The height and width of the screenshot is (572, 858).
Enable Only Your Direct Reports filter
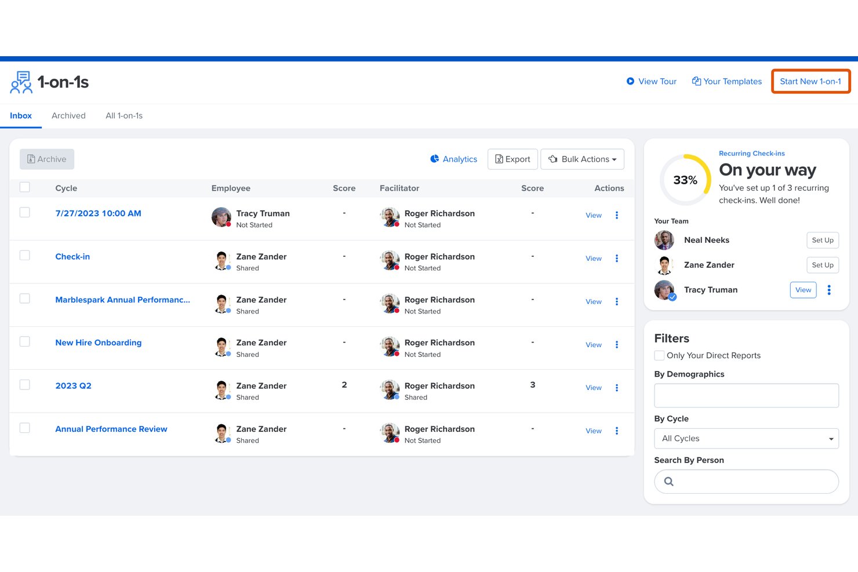[x=659, y=355]
